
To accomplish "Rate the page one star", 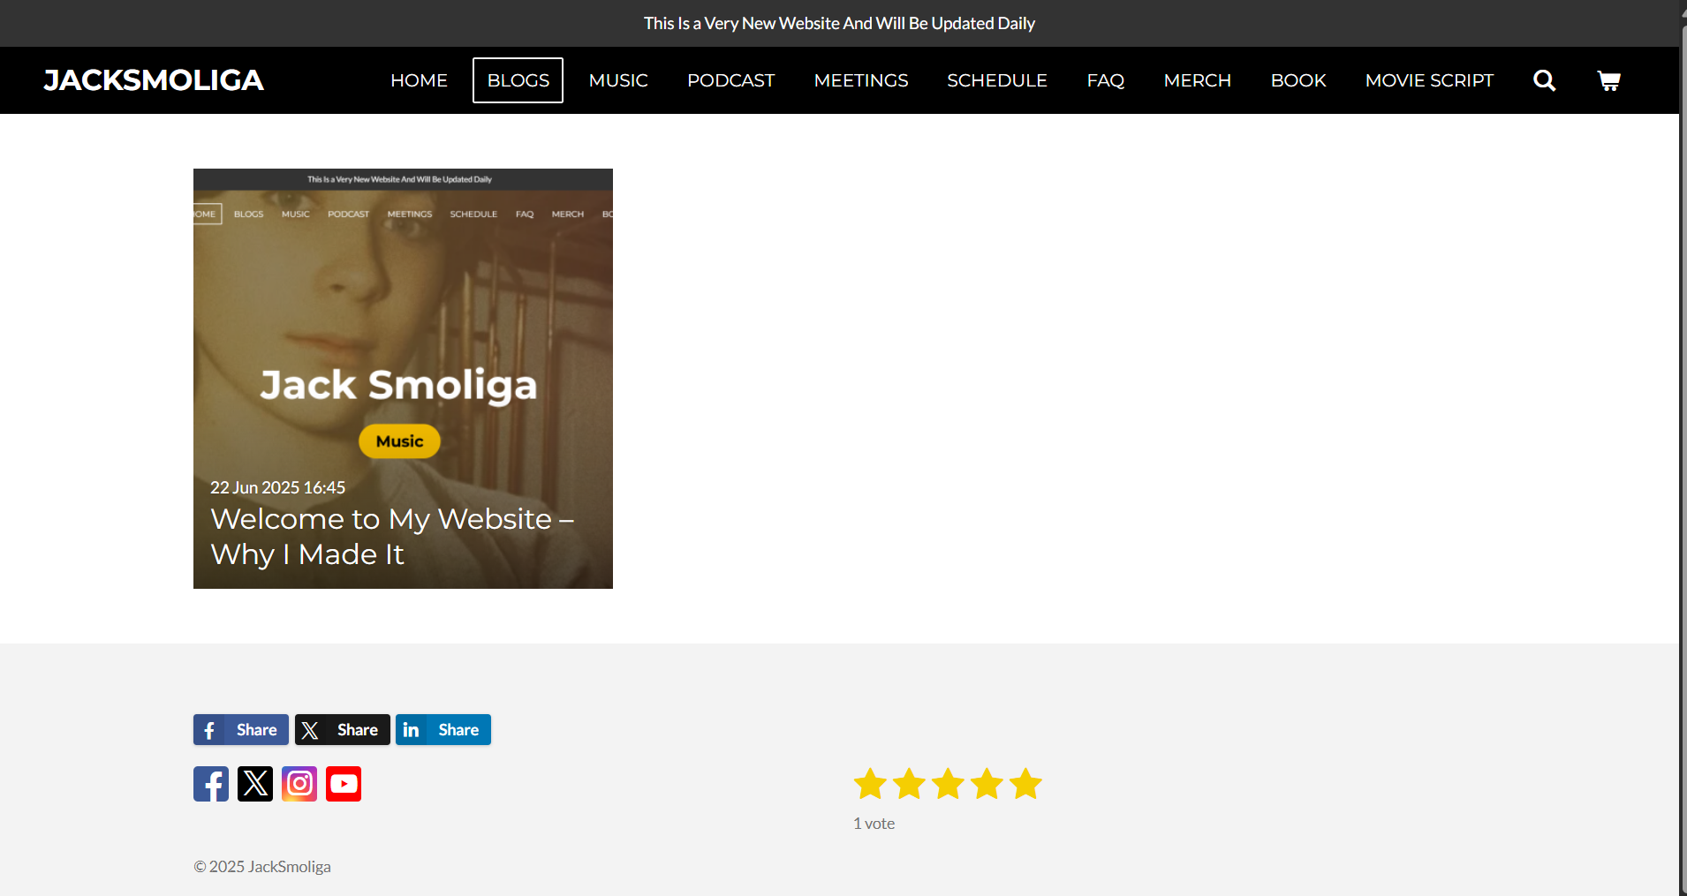I will point(870,784).
